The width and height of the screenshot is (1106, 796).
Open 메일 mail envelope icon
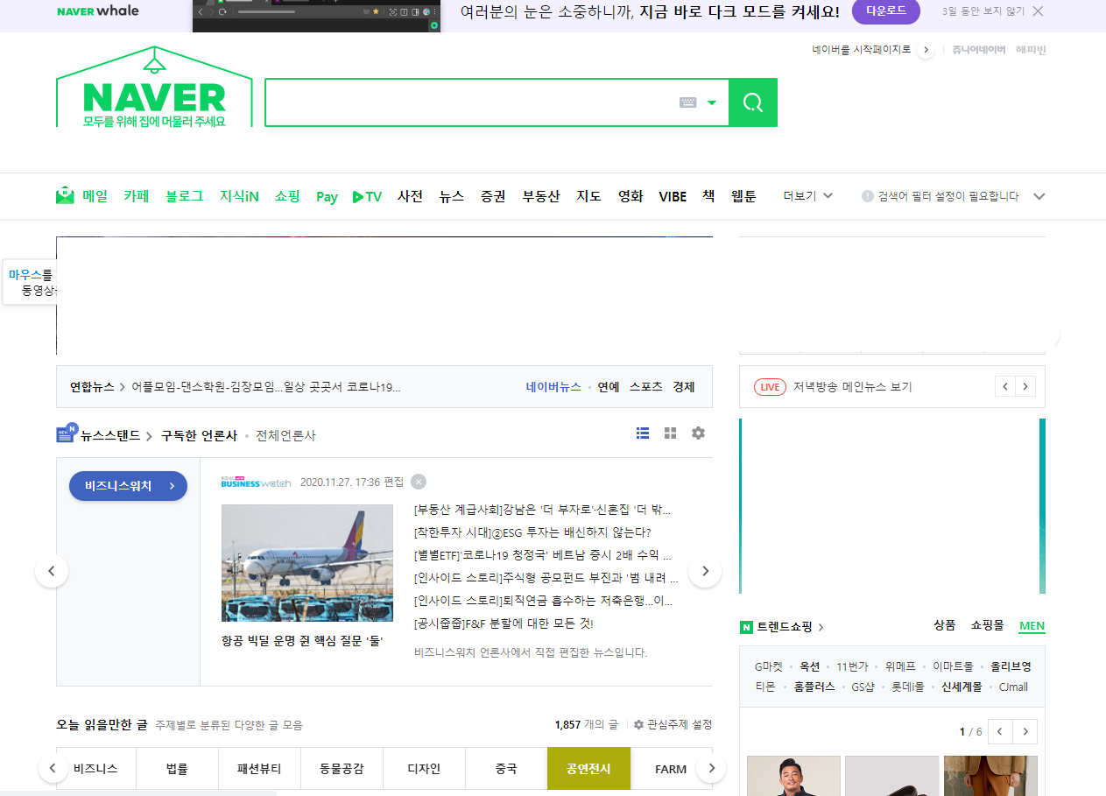pyautogui.click(x=66, y=195)
